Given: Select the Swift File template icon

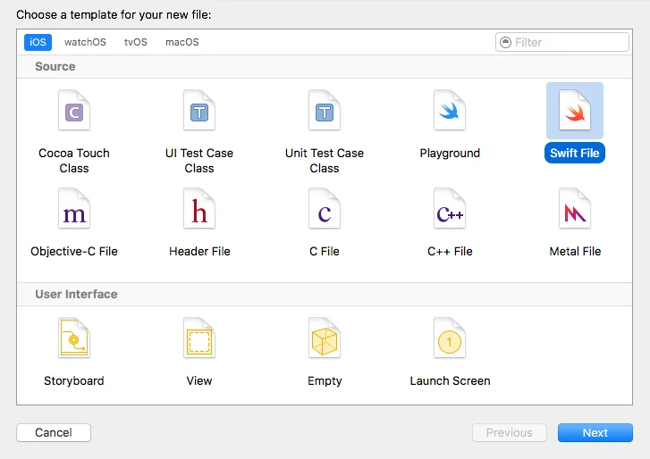Looking at the screenshot, I should click(x=575, y=111).
